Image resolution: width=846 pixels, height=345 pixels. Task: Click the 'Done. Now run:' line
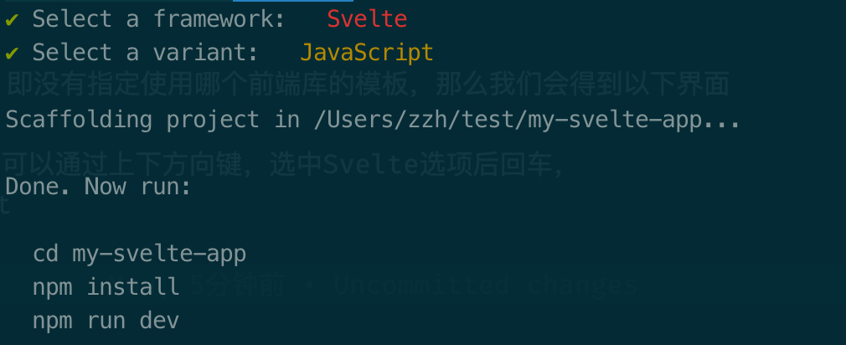(98, 186)
